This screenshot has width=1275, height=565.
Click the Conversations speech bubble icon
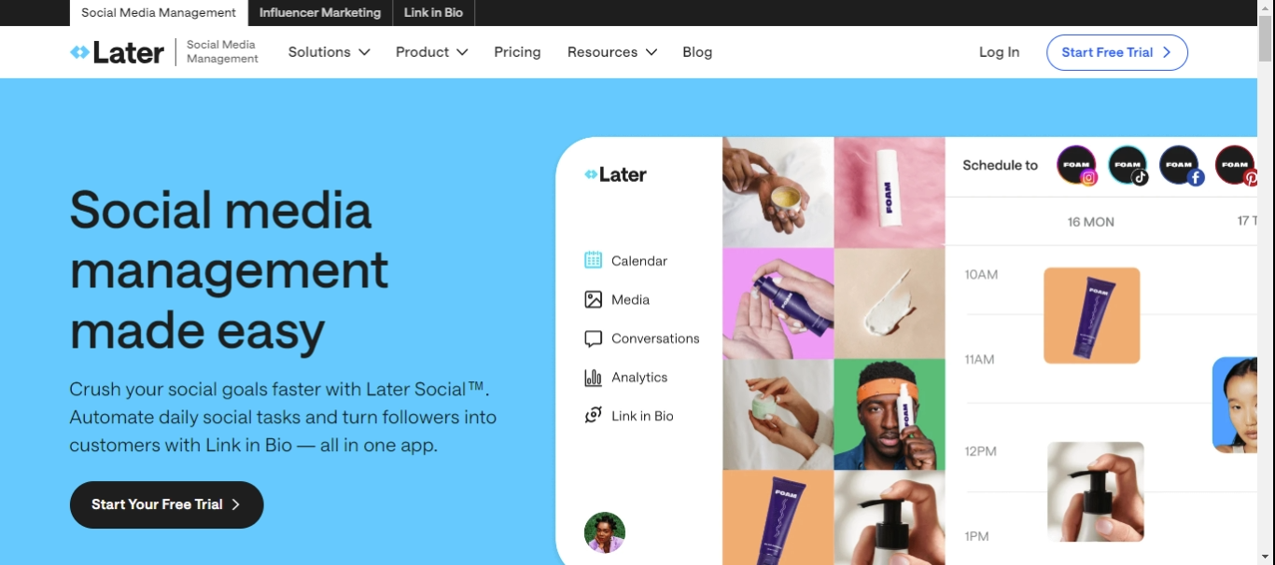pyautogui.click(x=593, y=338)
